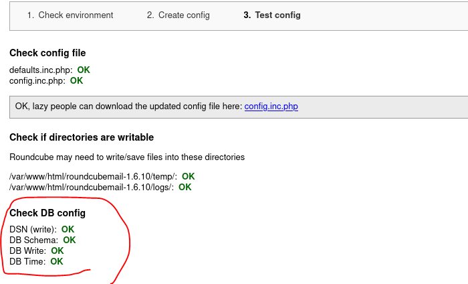Click the Roundcube may need to write sentence
The image size is (468, 284).
coord(127,157)
